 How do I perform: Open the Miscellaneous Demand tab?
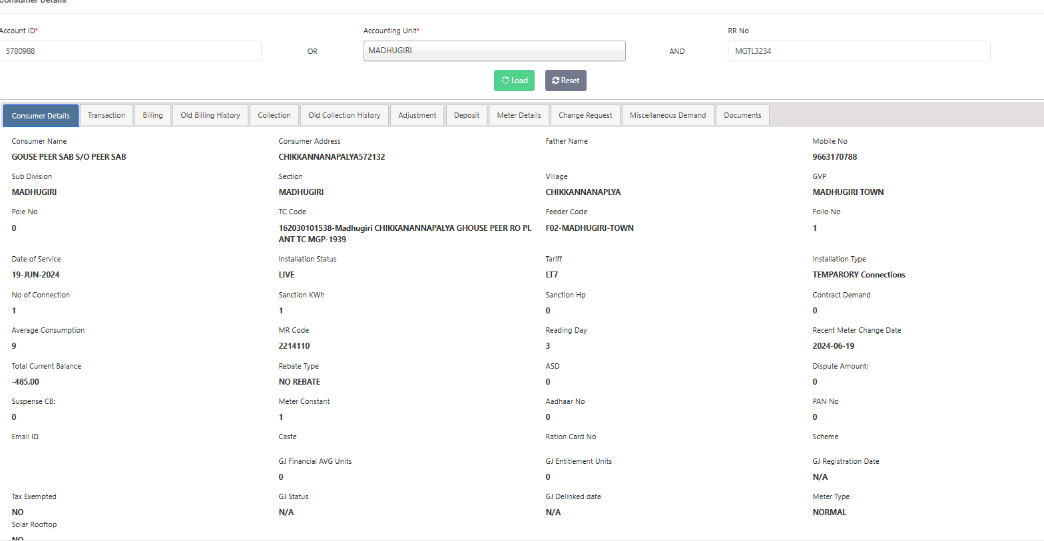(x=668, y=115)
